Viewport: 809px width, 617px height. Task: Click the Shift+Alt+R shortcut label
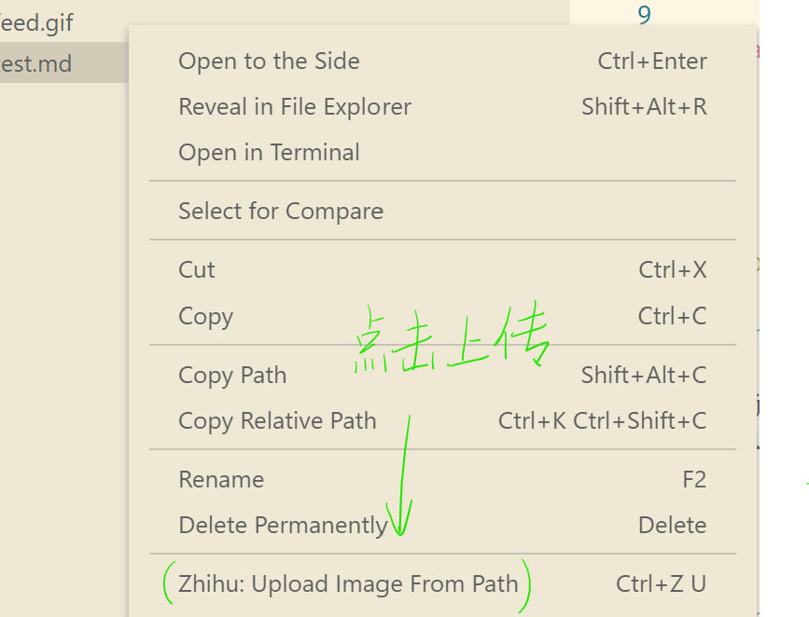[644, 107]
